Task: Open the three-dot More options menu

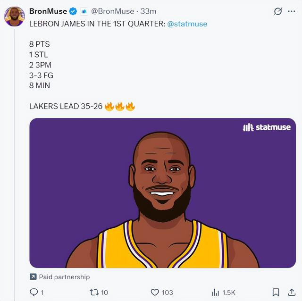Action: [291, 11]
